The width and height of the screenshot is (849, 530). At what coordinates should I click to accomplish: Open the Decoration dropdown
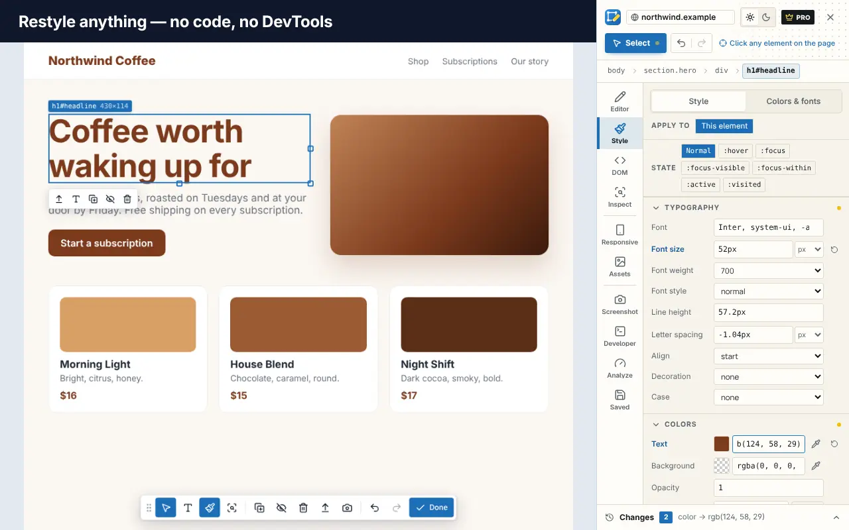point(768,376)
